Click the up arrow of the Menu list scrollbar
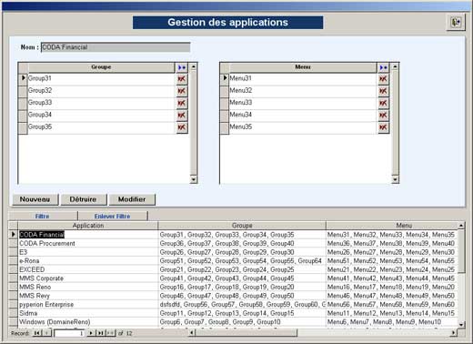This screenshot has width=473, height=344. (395, 66)
